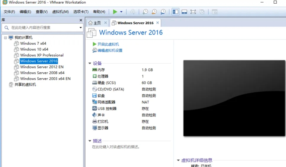Click the VMware Workstation title bar icon
Screen dimensions: 286x167
[x=5, y=2]
